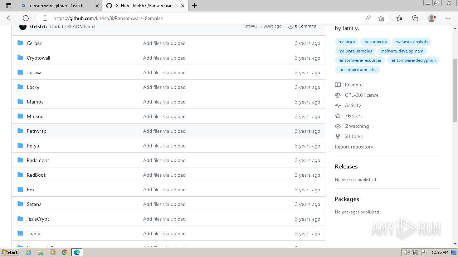Open File Explorer from the taskbar

pyautogui.click(x=40, y=252)
